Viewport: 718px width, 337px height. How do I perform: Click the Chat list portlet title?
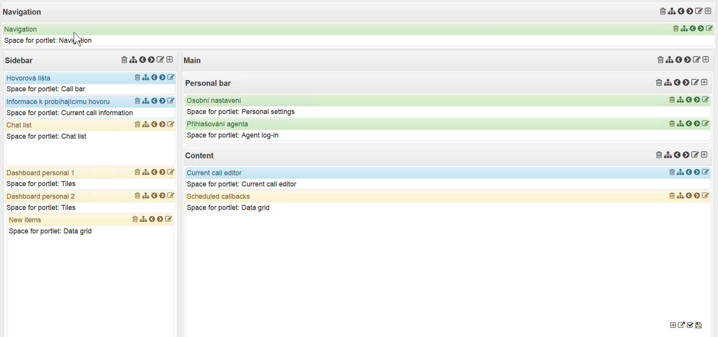(19, 125)
